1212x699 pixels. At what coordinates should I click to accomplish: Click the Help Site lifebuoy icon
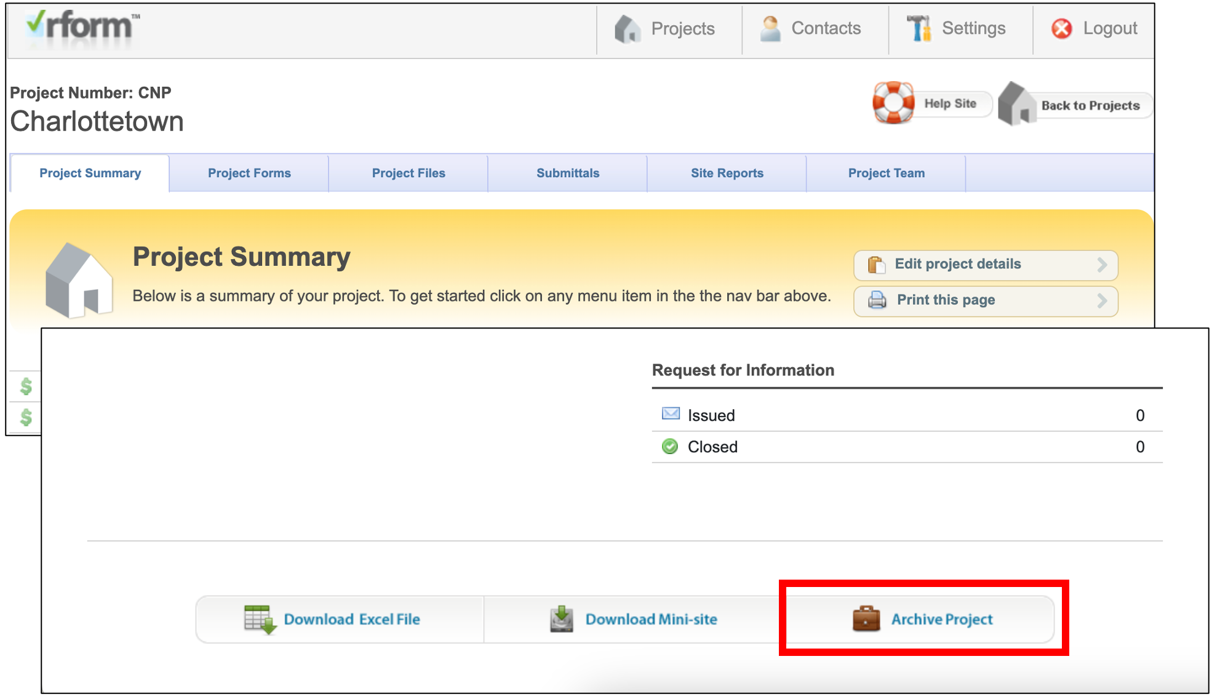click(x=893, y=103)
